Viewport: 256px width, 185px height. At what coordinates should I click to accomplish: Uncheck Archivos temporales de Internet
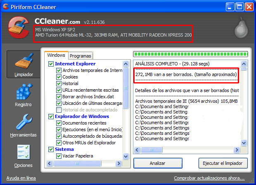point(59,70)
